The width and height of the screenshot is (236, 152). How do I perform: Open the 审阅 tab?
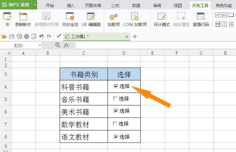(x=157, y=6)
